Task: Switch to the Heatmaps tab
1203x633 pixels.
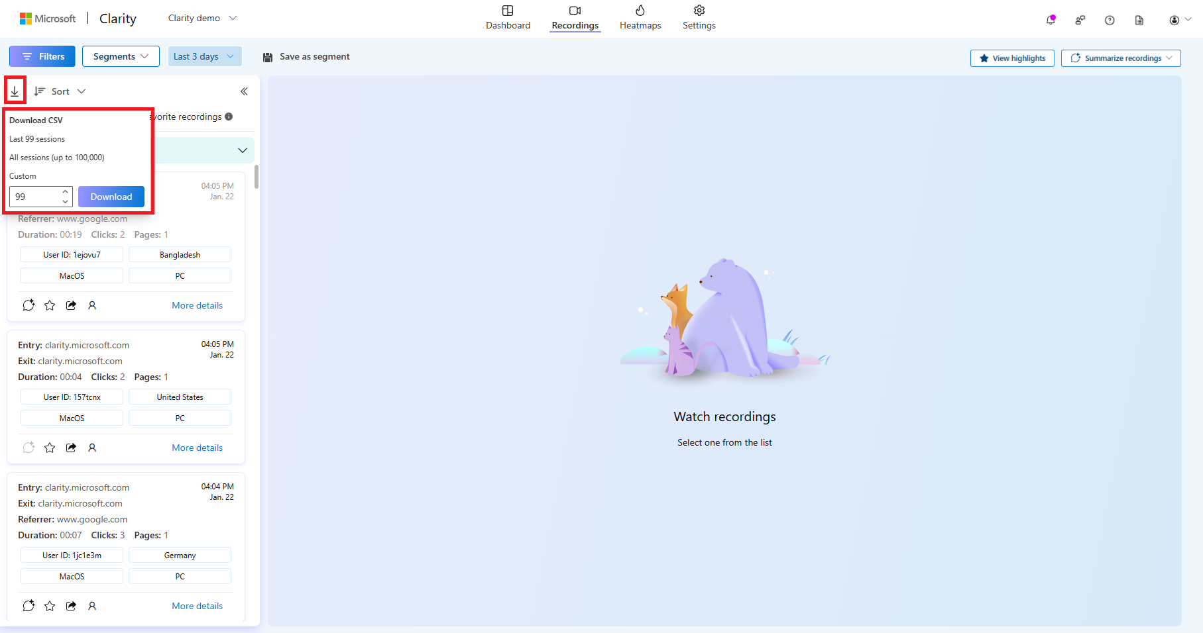Action: [x=640, y=18]
